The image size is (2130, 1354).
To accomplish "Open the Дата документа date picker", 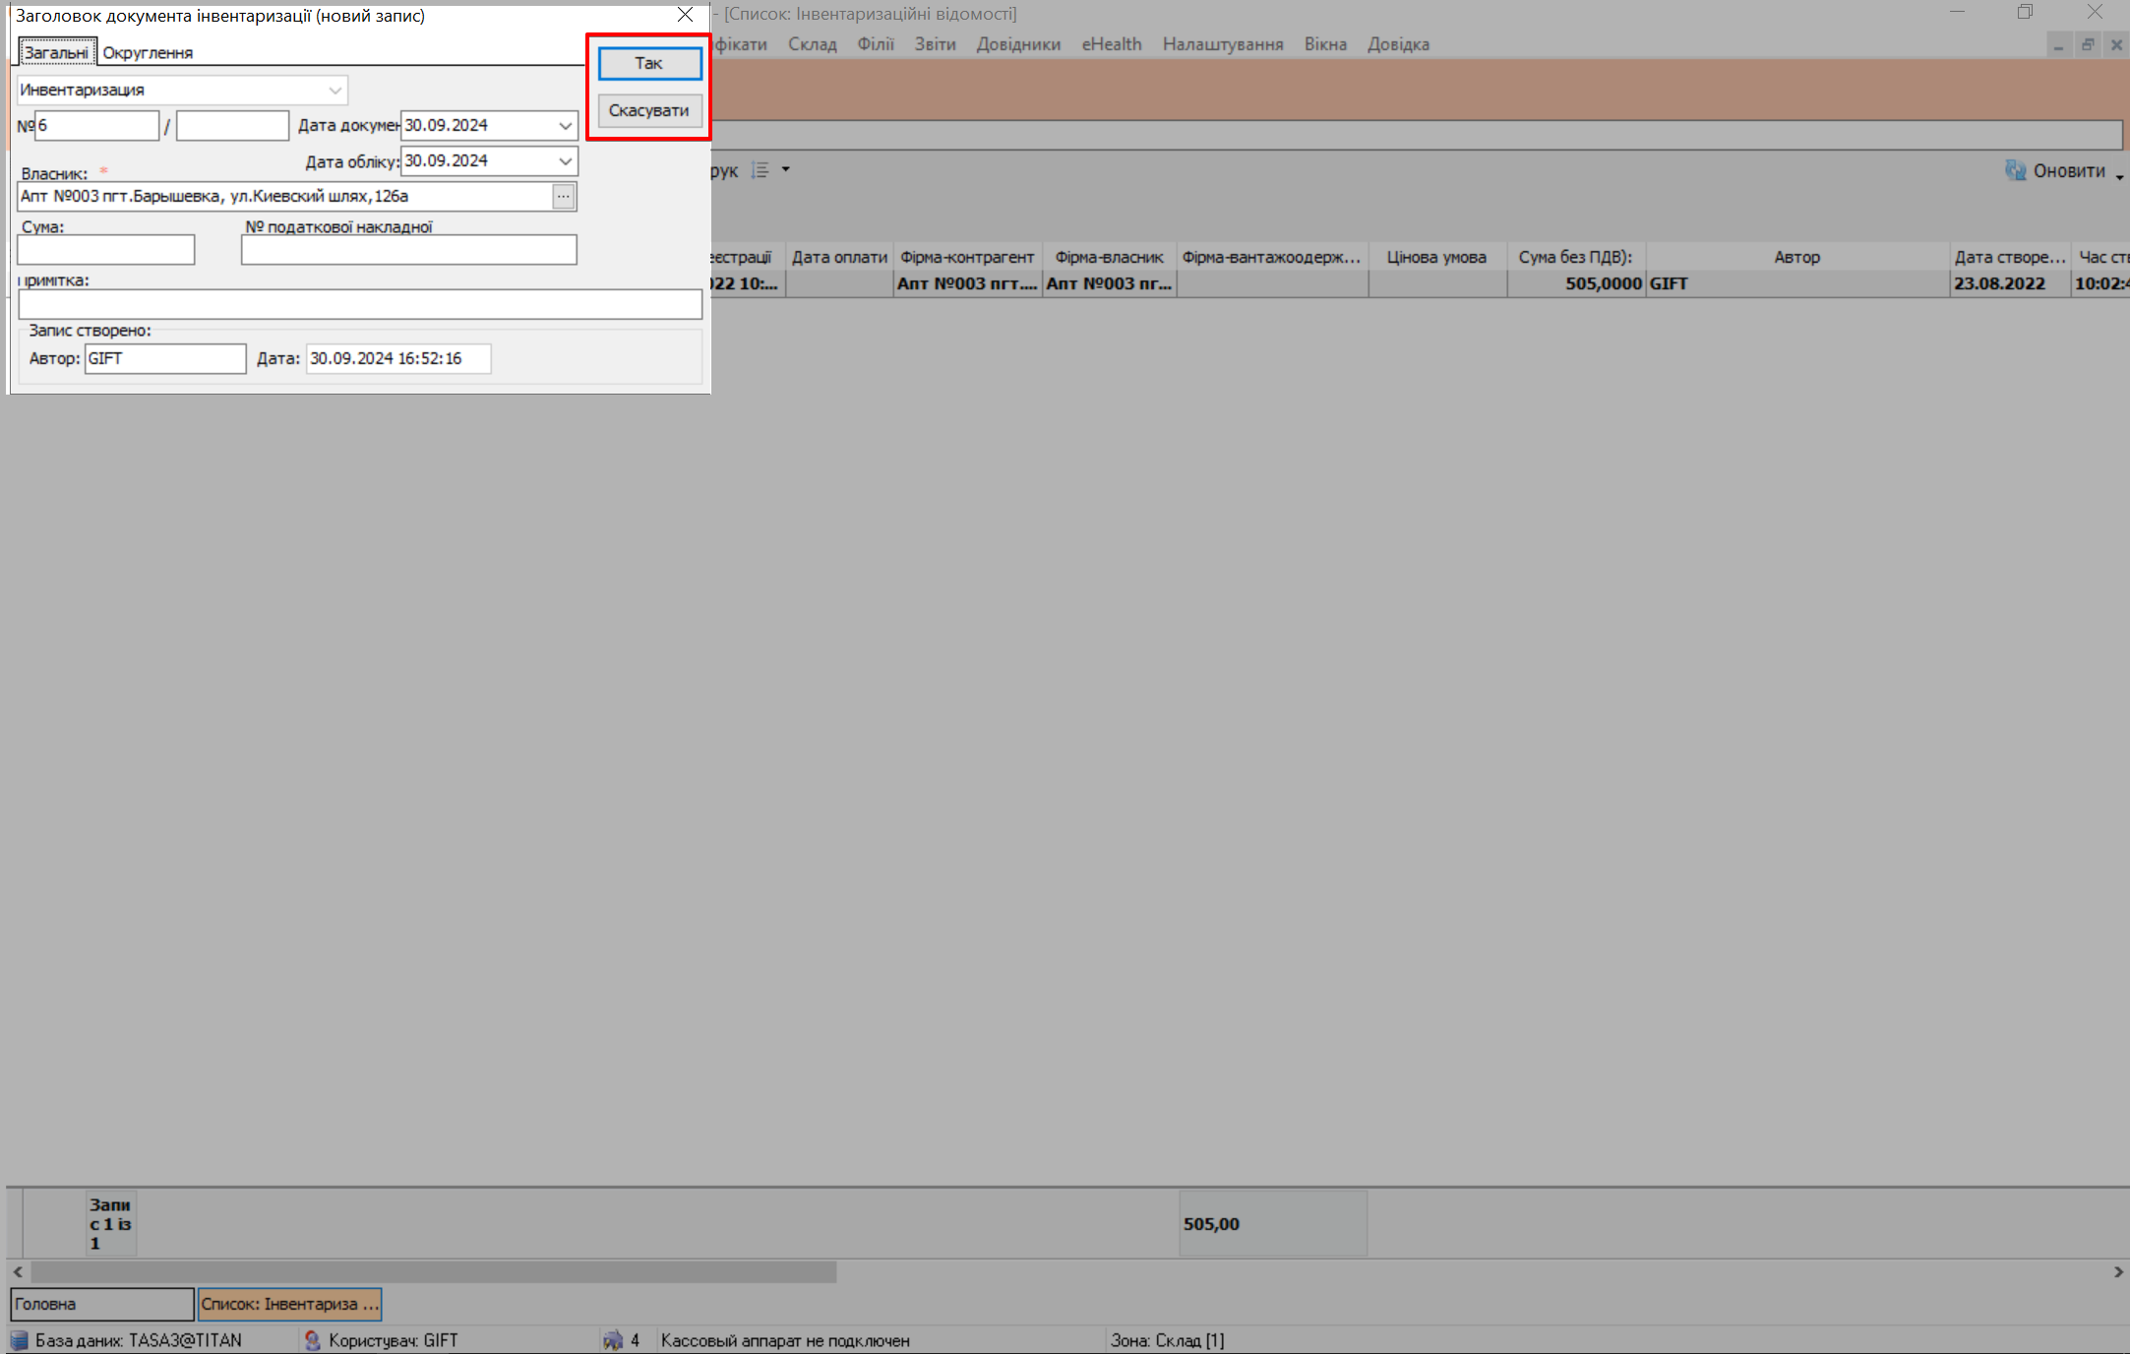I will pyautogui.click(x=565, y=126).
